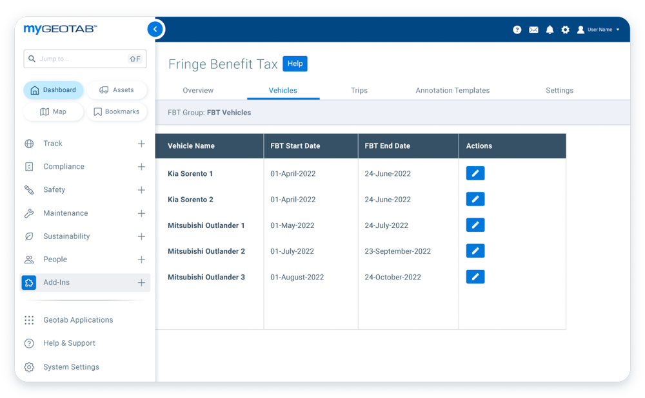Expand the Track menu plus
Image resolution: width=645 pixels, height=398 pixels.
click(141, 144)
